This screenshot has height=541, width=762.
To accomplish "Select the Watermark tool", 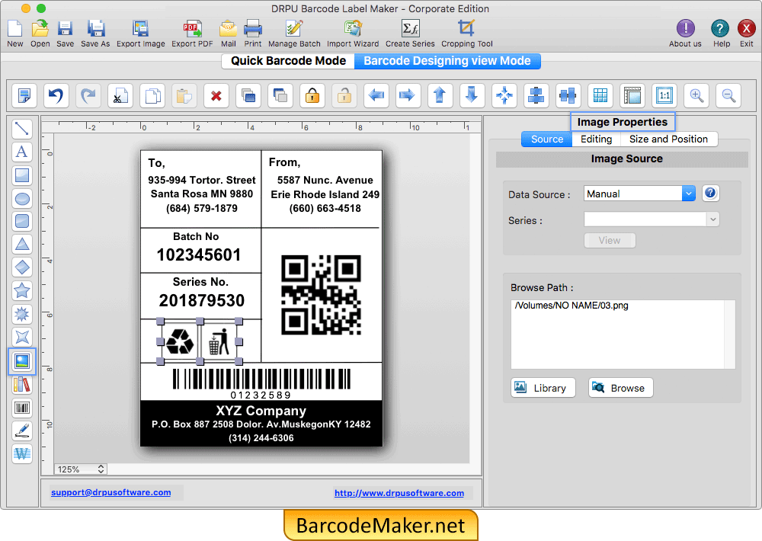I will click(x=22, y=454).
